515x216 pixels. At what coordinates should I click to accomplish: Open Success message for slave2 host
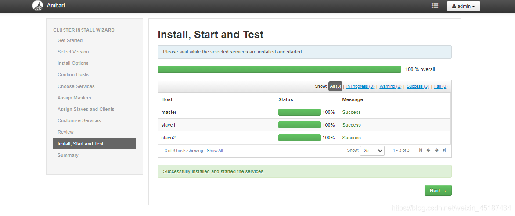coord(351,138)
